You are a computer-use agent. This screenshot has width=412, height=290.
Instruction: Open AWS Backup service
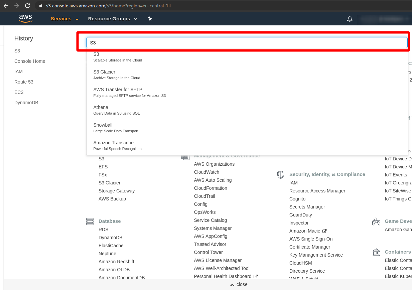[x=112, y=199]
